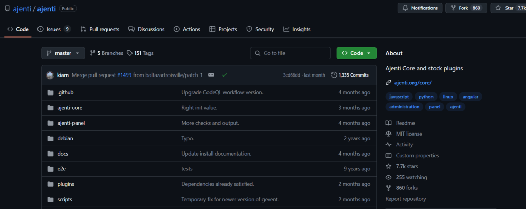
Task: Star the ajenti repository
Action: [508, 8]
